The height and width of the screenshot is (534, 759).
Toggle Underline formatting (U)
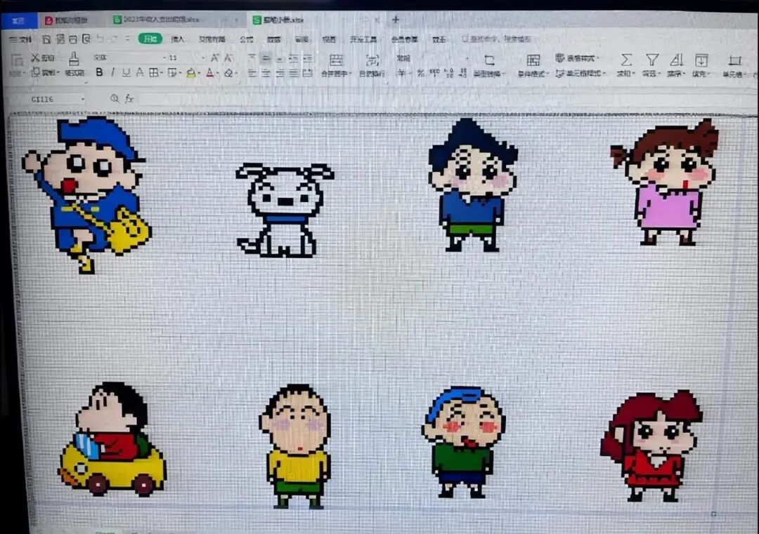[126, 72]
